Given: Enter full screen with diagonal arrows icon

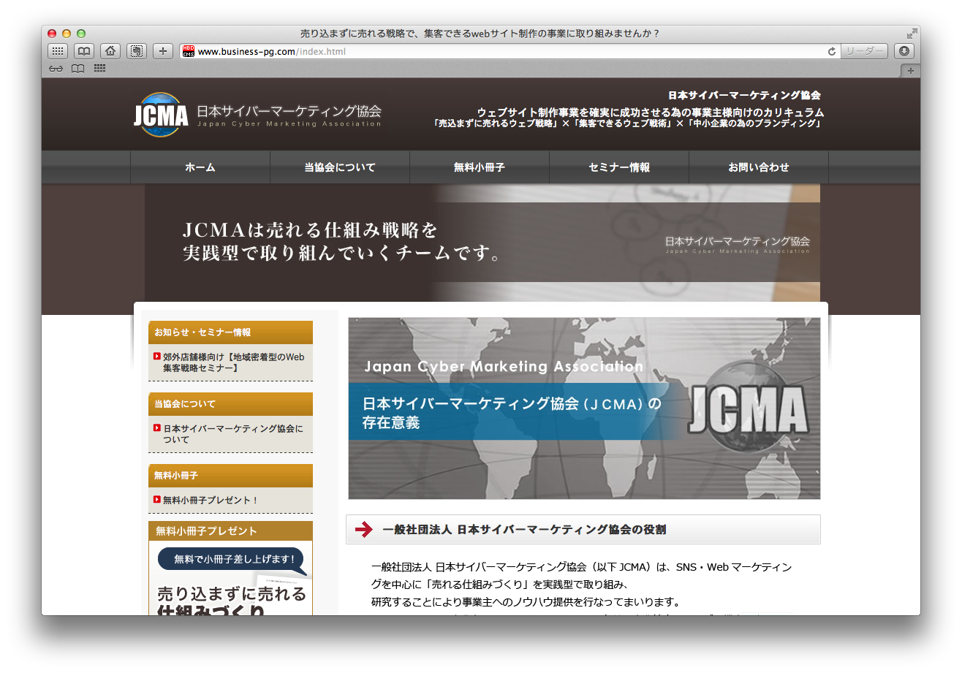Looking at the screenshot, I should pos(912,34).
